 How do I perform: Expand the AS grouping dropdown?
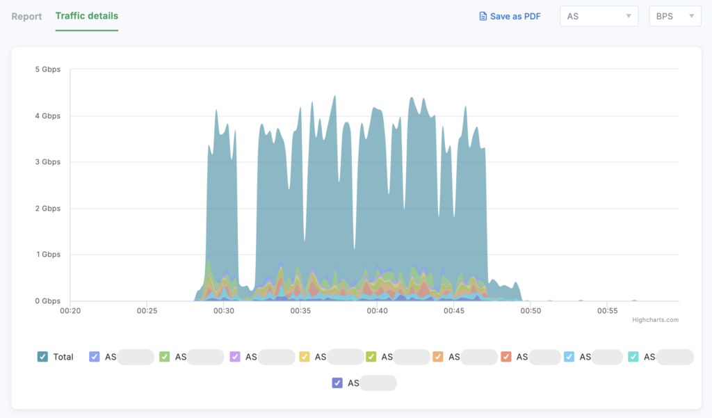599,16
